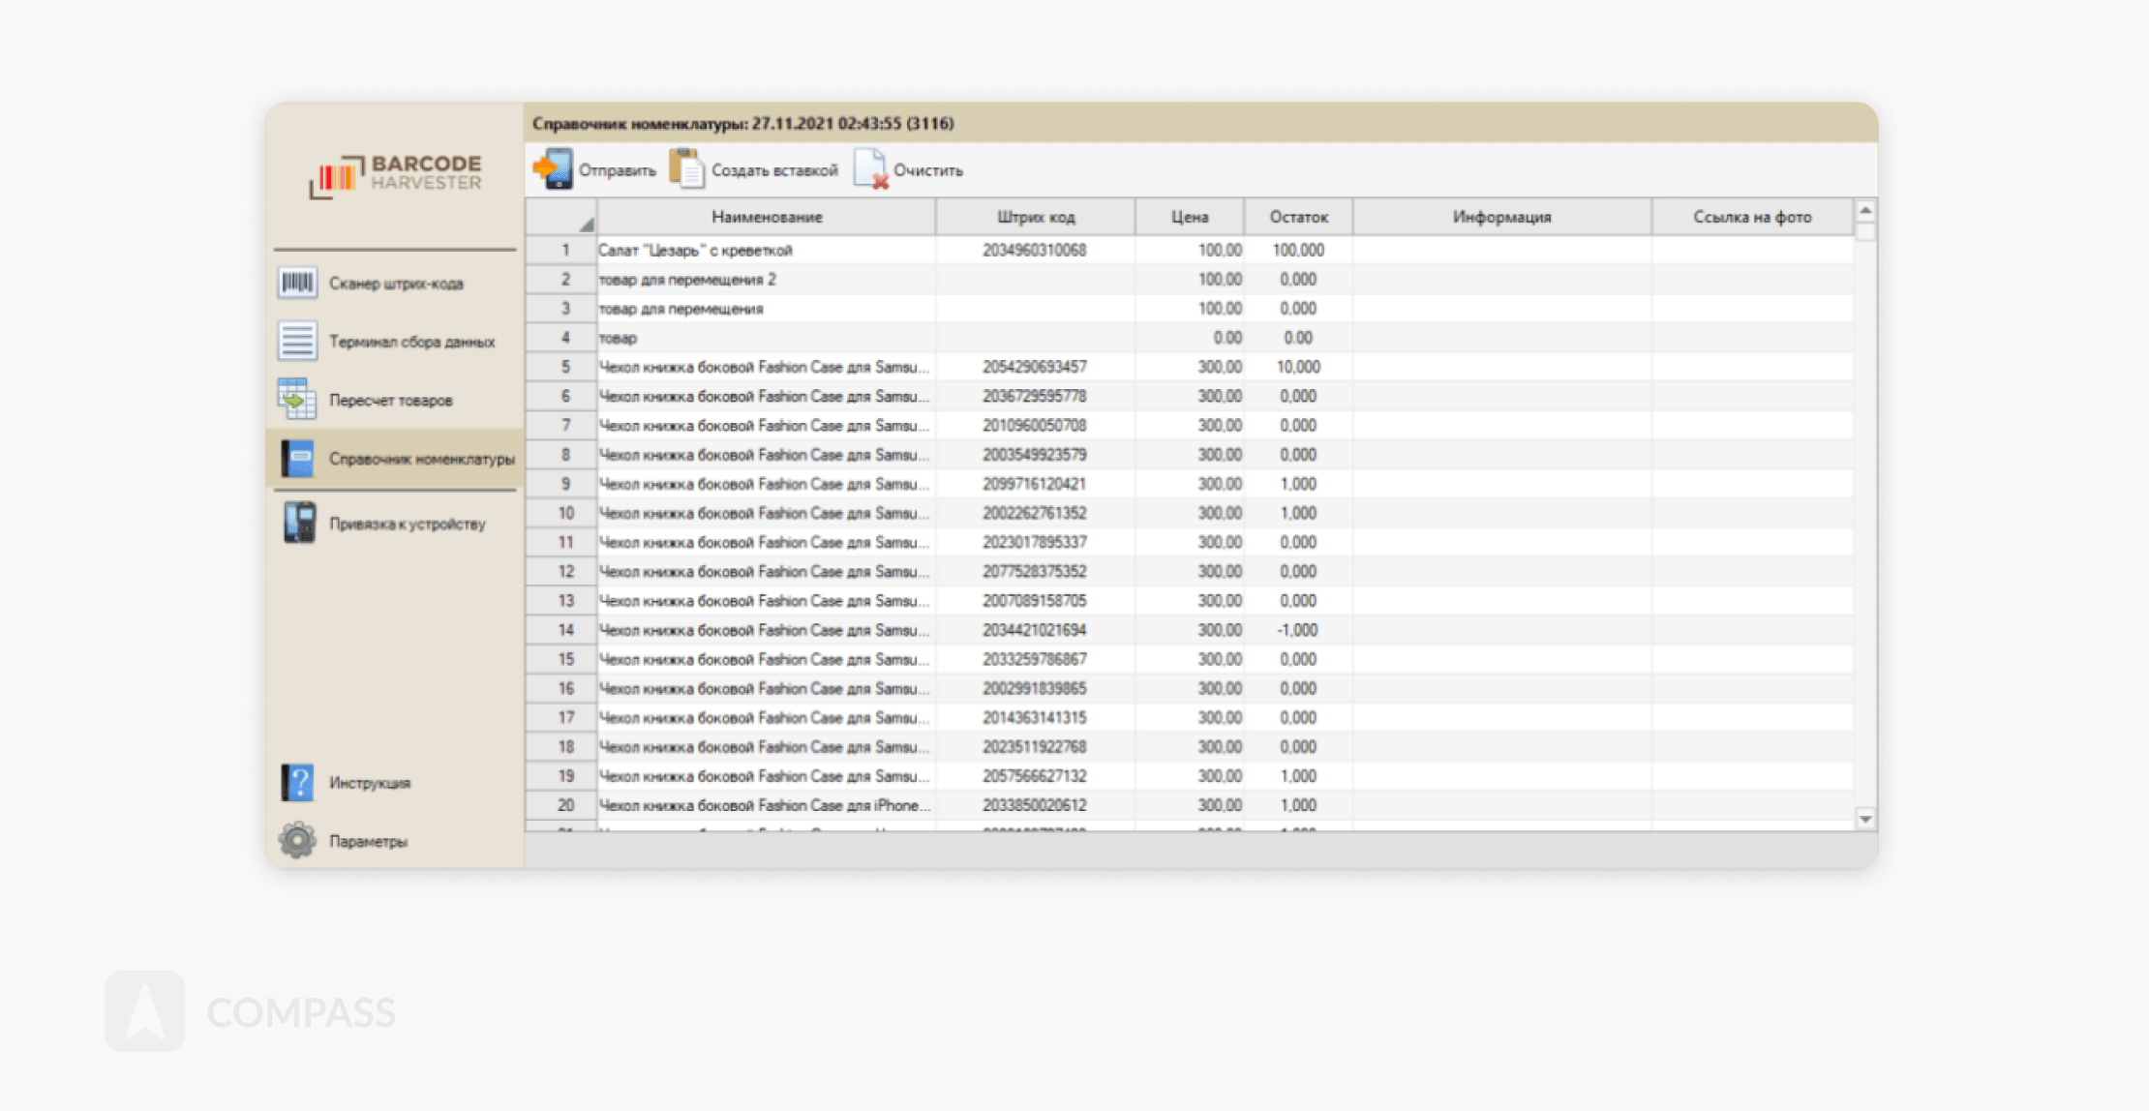Click the Цена column header
The width and height of the screenshot is (2149, 1111).
[x=1189, y=217]
